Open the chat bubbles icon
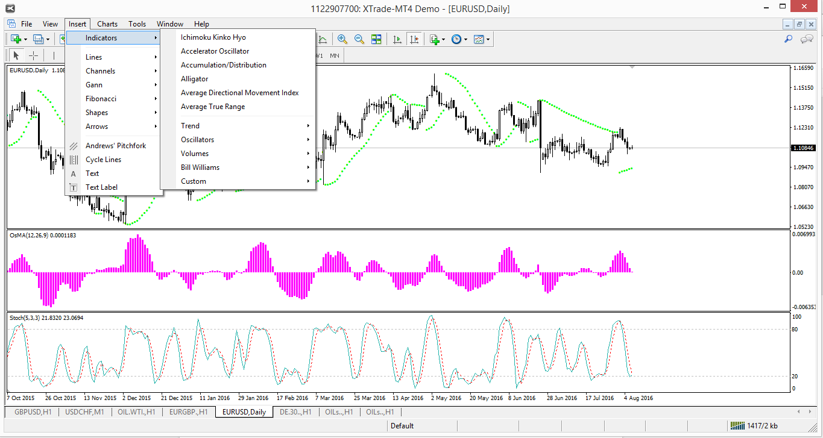Screen dimensions: 823x438 click(x=807, y=39)
